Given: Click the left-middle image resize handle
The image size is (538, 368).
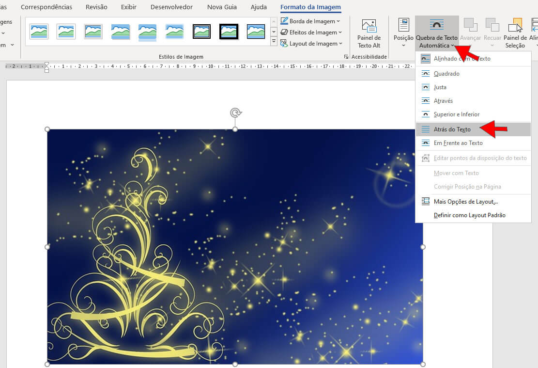Looking at the screenshot, I should click(x=47, y=247).
